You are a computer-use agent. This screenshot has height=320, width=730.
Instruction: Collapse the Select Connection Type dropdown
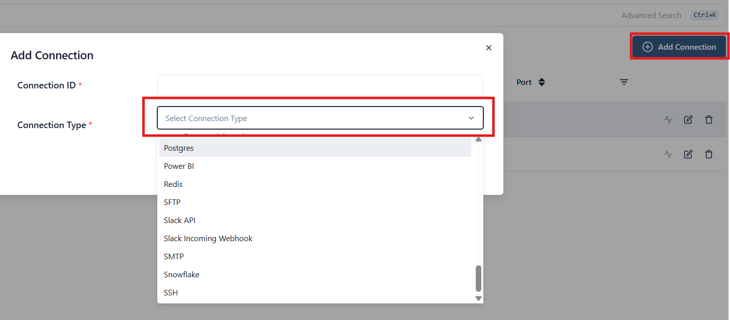pyautogui.click(x=471, y=118)
